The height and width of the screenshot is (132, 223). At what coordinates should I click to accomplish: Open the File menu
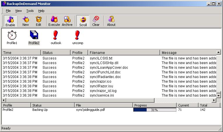pyautogui.click(x=8, y=11)
